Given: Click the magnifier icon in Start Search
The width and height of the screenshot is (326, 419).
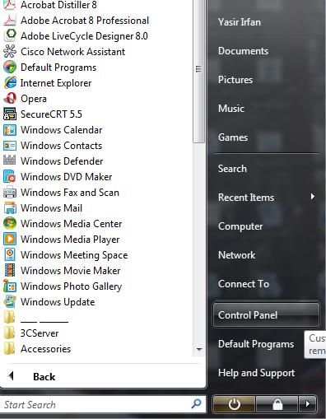Looking at the screenshot, I should click(196, 404).
